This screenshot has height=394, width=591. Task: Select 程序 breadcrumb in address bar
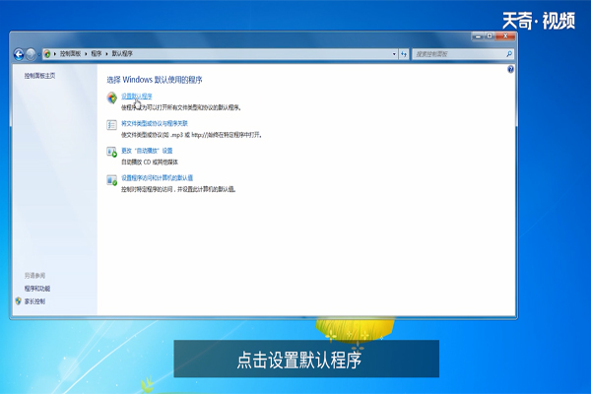click(97, 54)
